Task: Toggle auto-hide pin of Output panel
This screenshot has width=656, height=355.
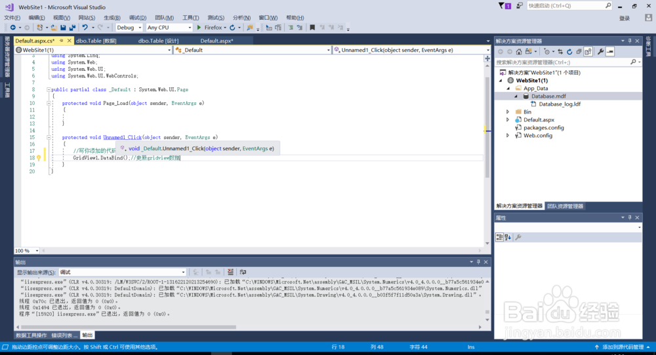Action: pyautogui.click(x=478, y=262)
